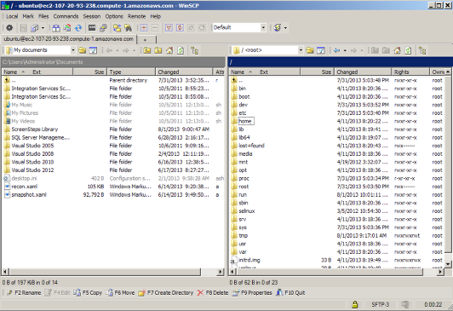453x311 pixels.
Task: Select the snapshot.xaml file
Action: (29, 195)
